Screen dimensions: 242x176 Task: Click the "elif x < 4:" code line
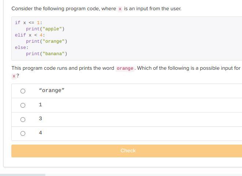(x=30, y=35)
